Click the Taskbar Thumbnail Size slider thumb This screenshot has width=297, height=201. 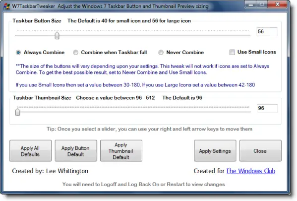tap(18, 112)
